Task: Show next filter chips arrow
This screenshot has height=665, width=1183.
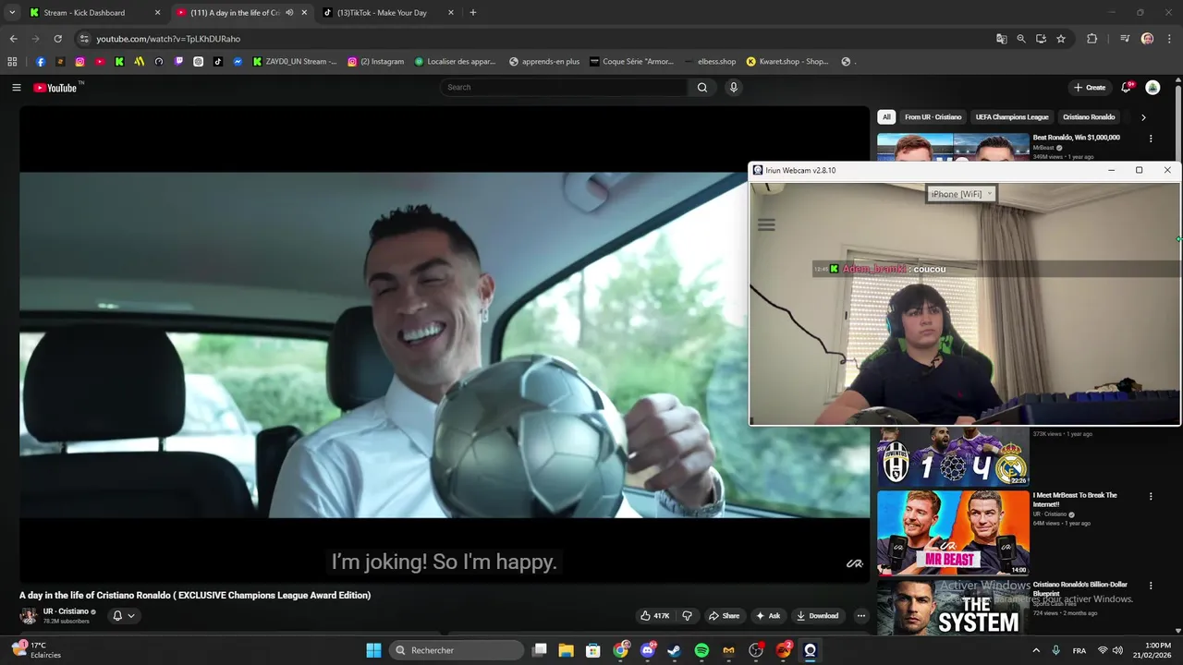Action: [x=1143, y=117]
